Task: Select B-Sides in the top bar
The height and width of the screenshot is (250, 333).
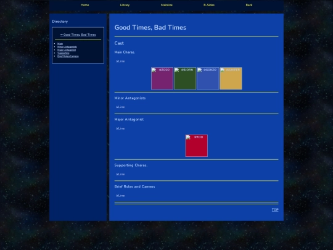Action: pos(209,5)
